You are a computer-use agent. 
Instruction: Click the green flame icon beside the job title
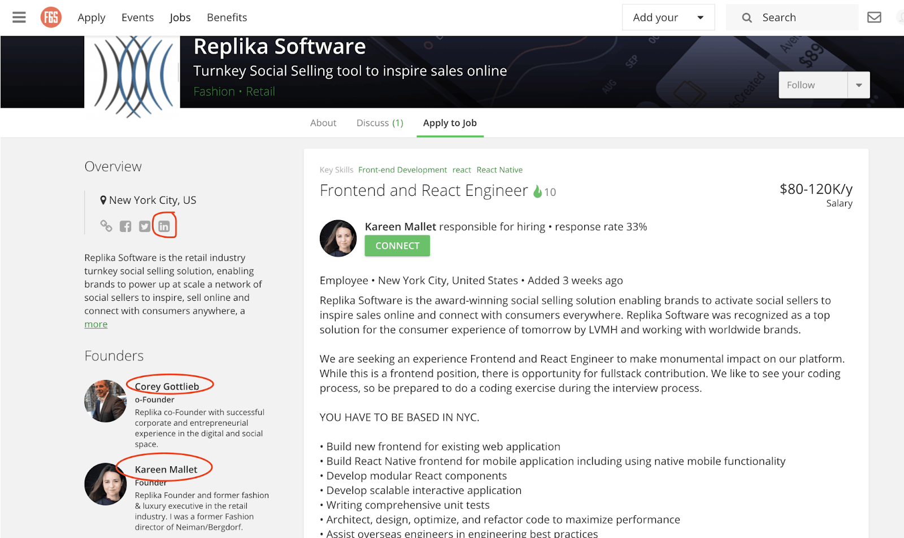[538, 191]
